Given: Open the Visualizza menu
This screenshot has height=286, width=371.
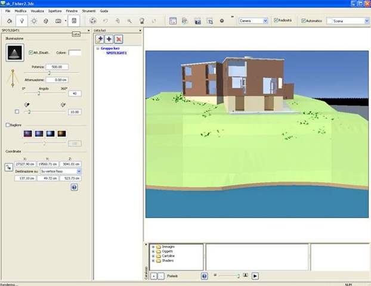Looking at the screenshot, I should click(x=37, y=11).
